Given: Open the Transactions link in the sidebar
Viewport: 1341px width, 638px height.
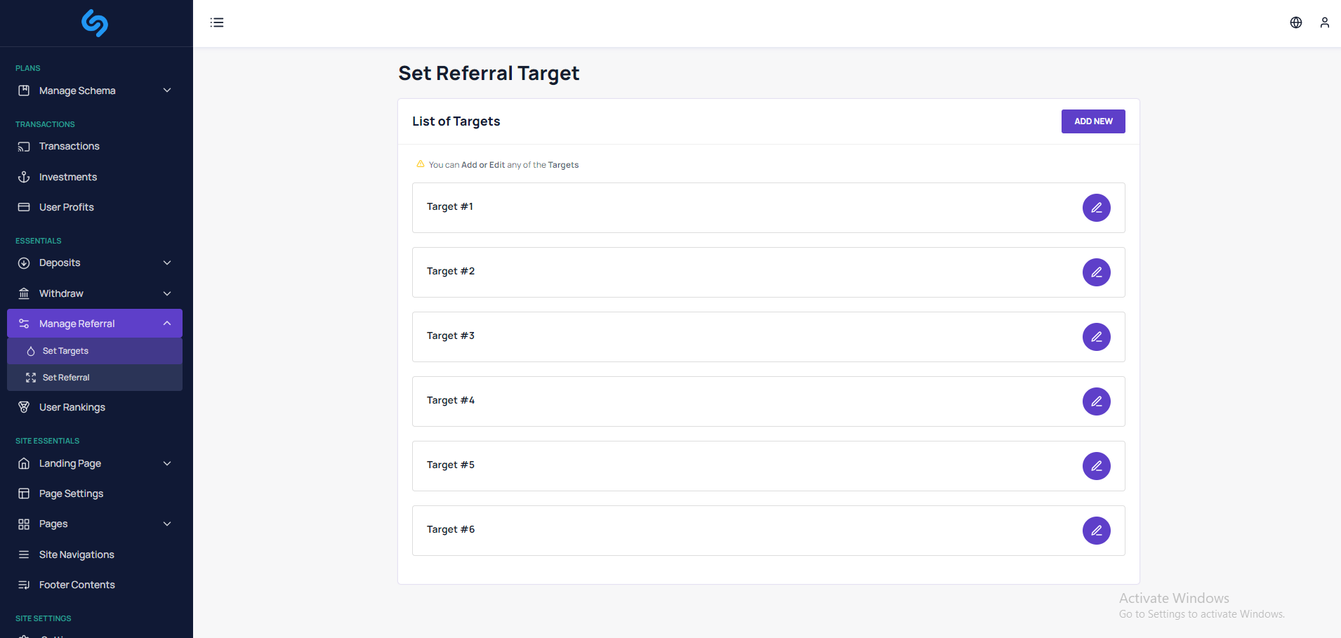Looking at the screenshot, I should 69,146.
